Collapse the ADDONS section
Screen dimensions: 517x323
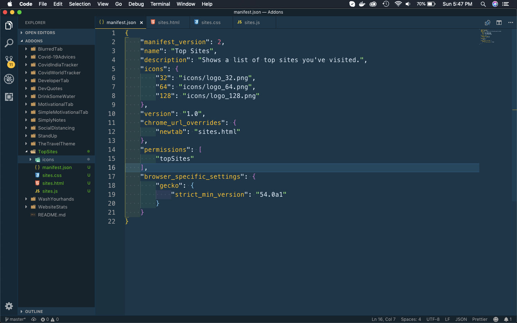[56, 41]
